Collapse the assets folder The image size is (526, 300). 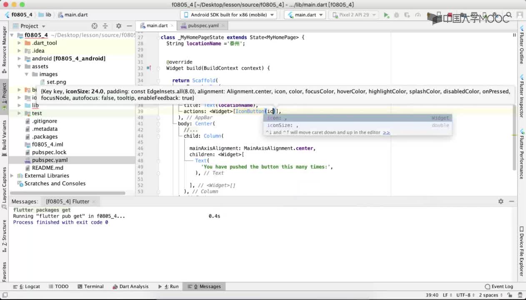[20, 66]
